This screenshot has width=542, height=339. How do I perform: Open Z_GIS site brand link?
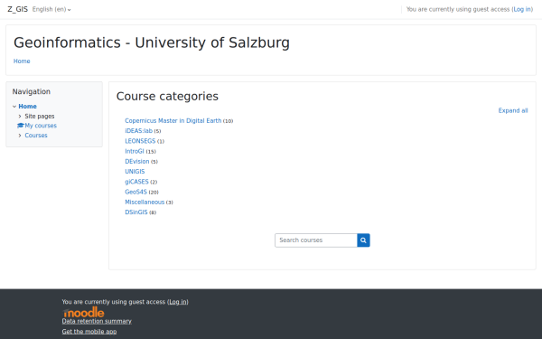pyautogui.click(x=18, y=9)
